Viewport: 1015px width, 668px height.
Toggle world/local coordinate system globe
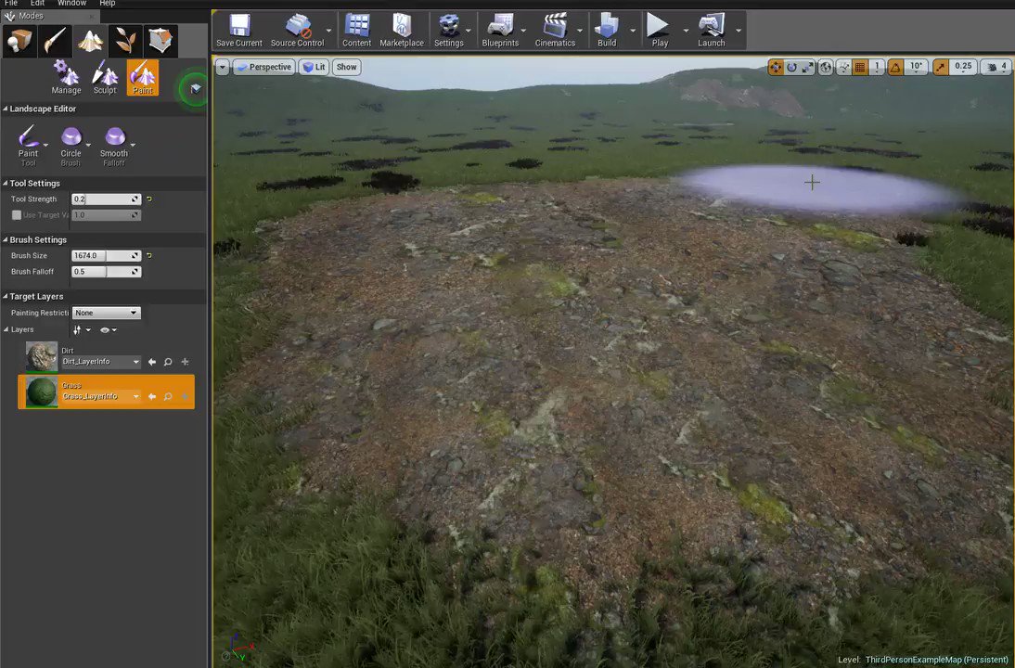tap(826, 67)
